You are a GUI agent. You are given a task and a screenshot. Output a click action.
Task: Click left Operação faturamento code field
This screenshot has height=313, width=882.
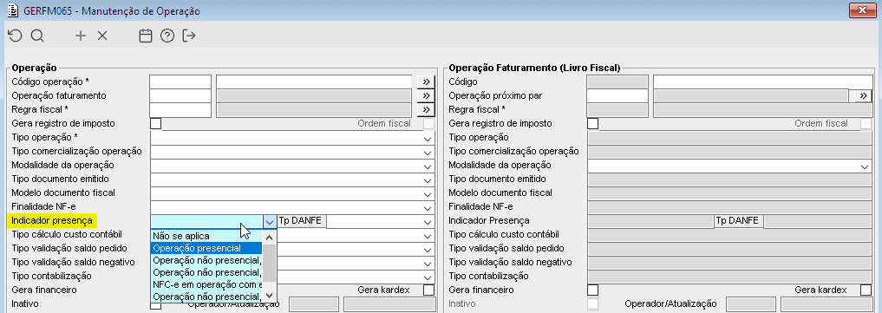coord(180,95)
